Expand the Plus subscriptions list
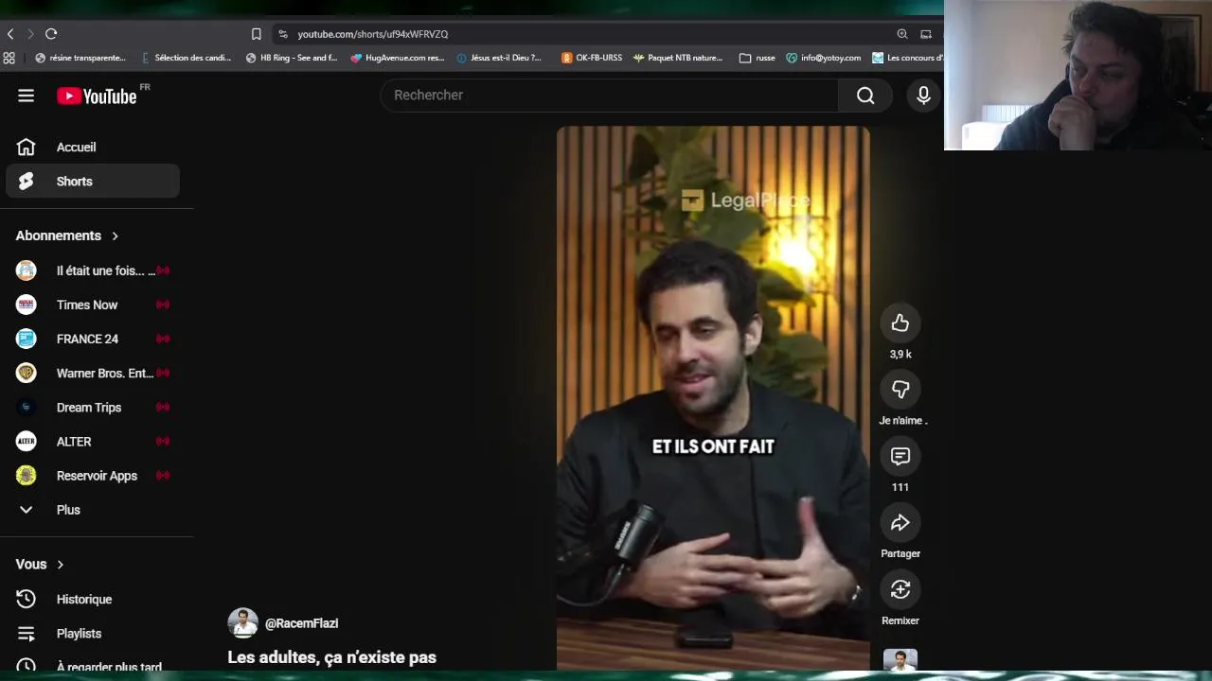Image resolution: width=1212 pixels, height=681 pixels. (x=93, y=510)
